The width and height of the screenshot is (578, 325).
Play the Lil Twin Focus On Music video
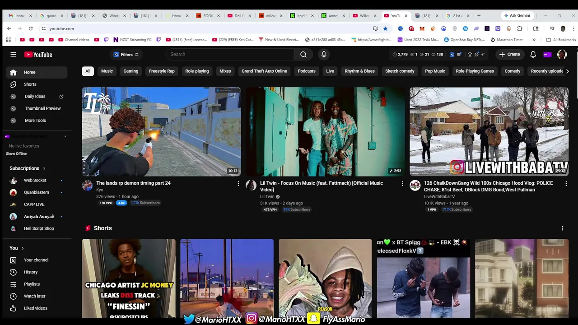point(325,131)
